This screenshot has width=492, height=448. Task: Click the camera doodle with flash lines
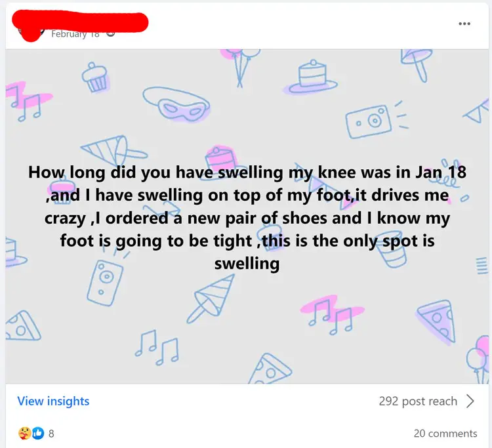(376, 120)
